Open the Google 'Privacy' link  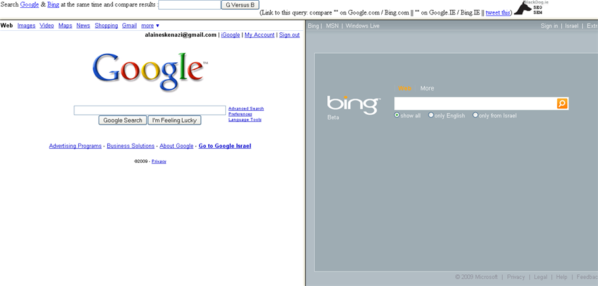158,161
